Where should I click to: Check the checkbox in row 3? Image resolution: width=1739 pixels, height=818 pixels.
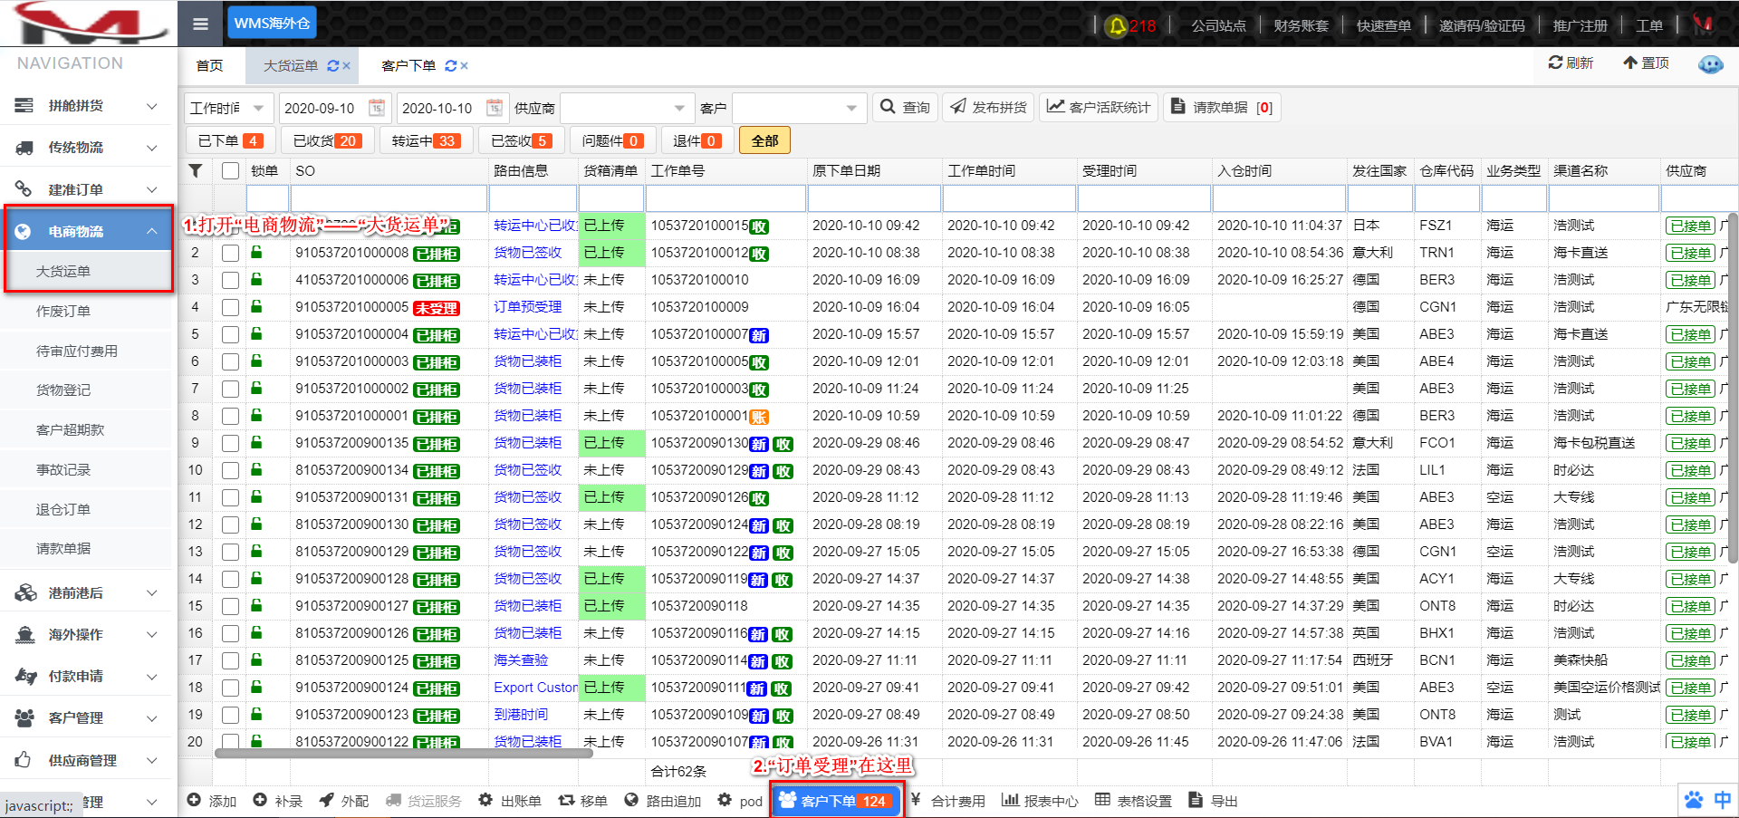[x=231, y=280]
